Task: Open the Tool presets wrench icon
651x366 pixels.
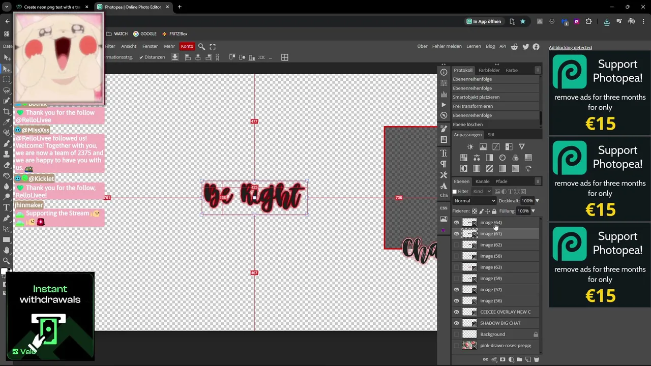Action: click(443, 175)
